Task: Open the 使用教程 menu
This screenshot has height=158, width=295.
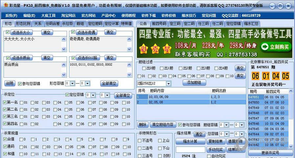Action: [128, 16]
